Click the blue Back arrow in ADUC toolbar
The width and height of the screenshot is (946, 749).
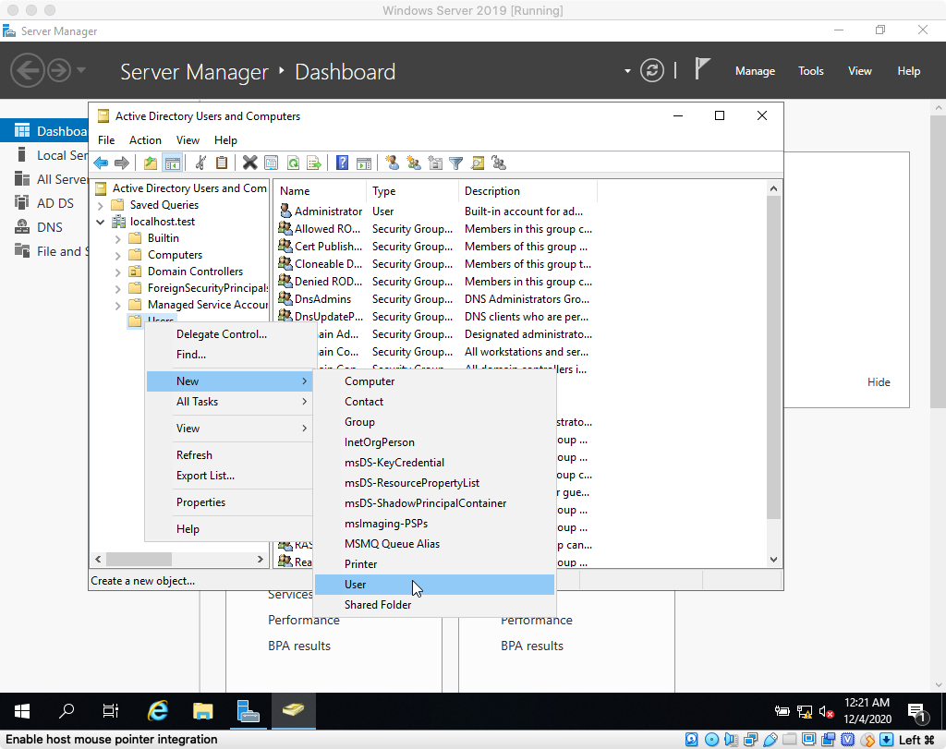pos(101,163)
